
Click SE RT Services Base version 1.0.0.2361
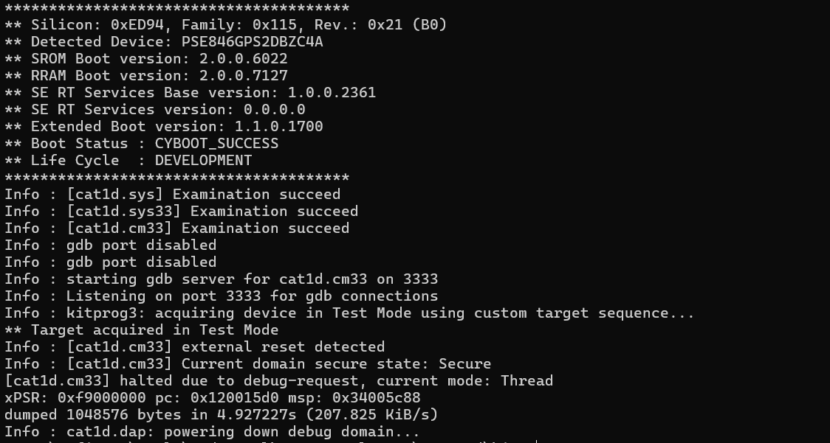coord(332,93)
